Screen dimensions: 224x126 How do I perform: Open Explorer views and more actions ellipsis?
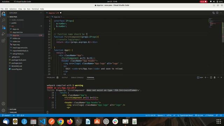point(41,13)
